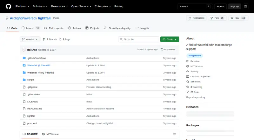The width and height of the screenshot is (254, 140).
Task: Select the README tab below file list
Action: pos(30,134)
